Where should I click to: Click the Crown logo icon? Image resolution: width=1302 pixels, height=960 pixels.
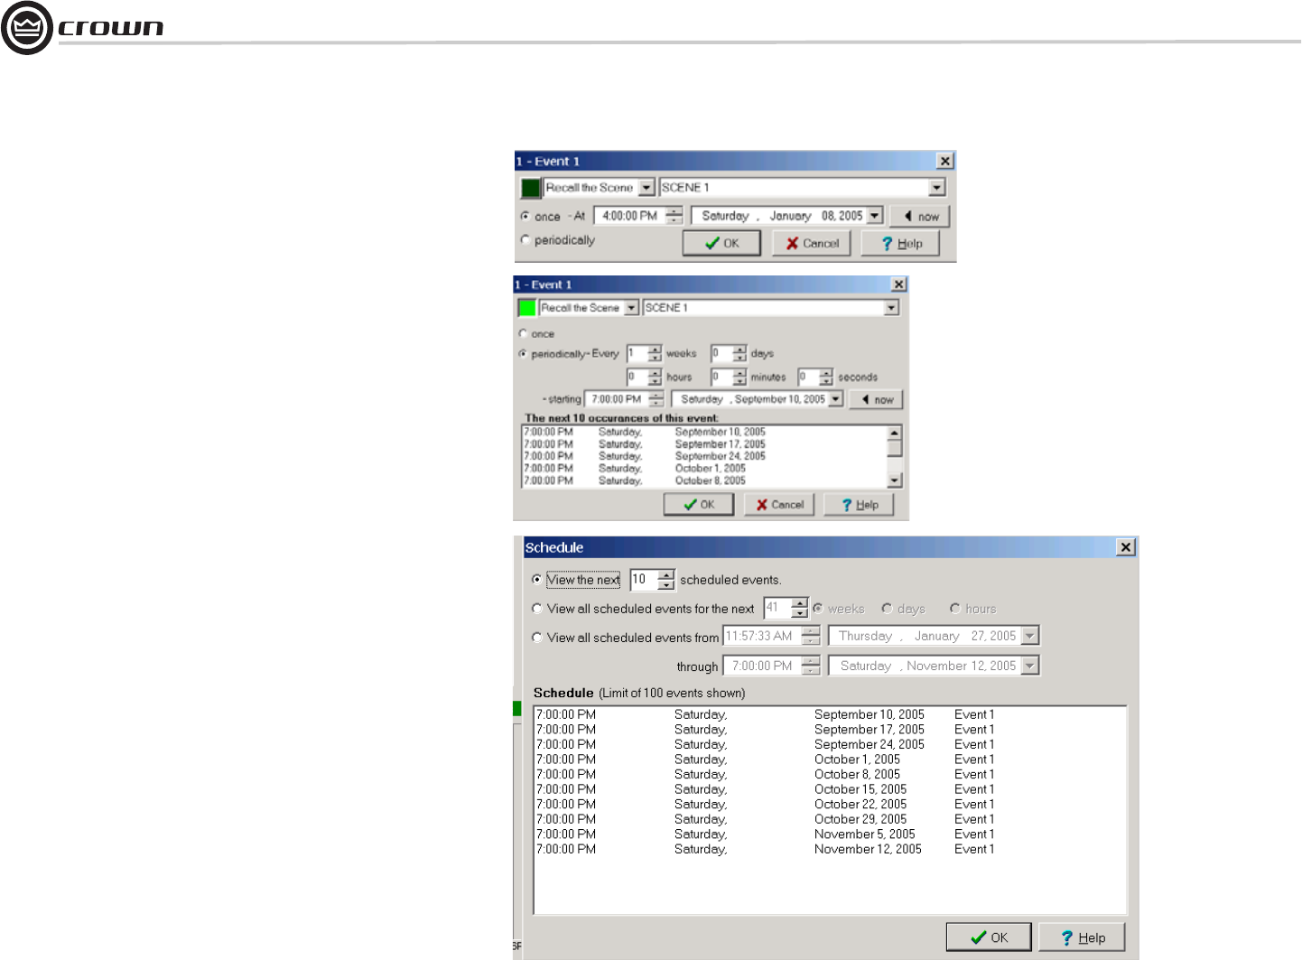click(x=27, y=28)
